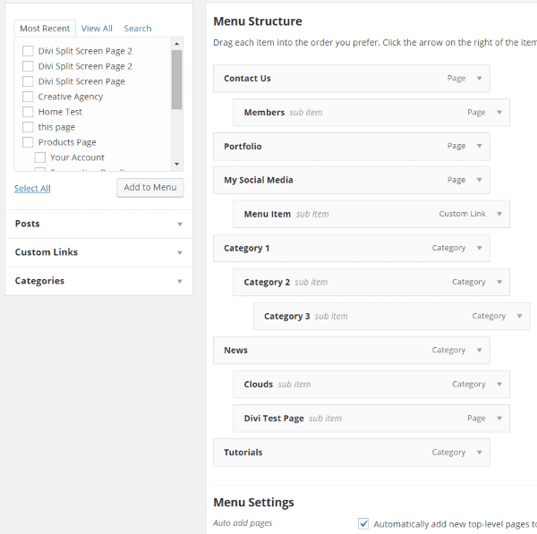Expand the Members sub item arrow

(x=499, y=113)
